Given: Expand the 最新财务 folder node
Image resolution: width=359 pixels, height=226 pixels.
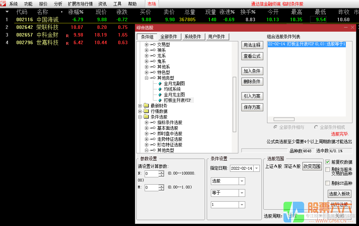Looking at the screenshot, I should click(x=140, y=106).
